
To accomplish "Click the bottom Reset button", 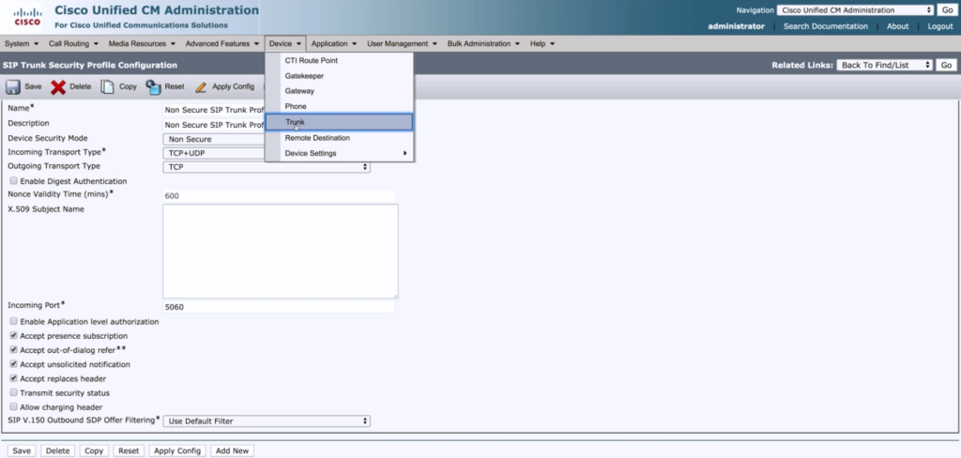I will [129, 450].
